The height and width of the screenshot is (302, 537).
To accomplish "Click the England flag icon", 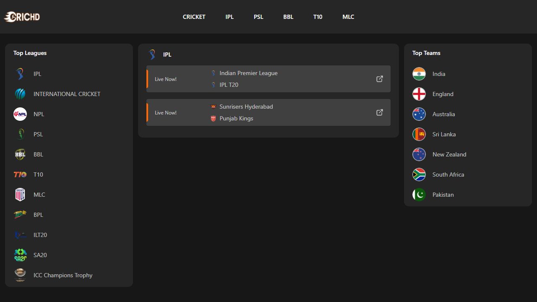I will [x=419, y=94].
